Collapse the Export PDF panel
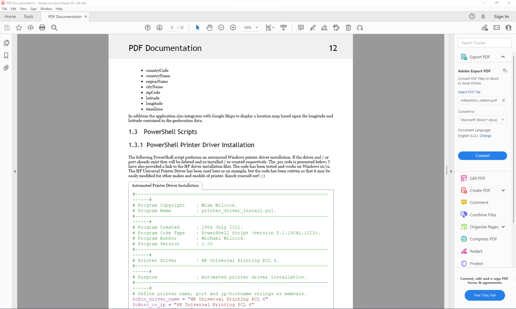The height and width of the screenshot is (309, 516). click(503, 57)
